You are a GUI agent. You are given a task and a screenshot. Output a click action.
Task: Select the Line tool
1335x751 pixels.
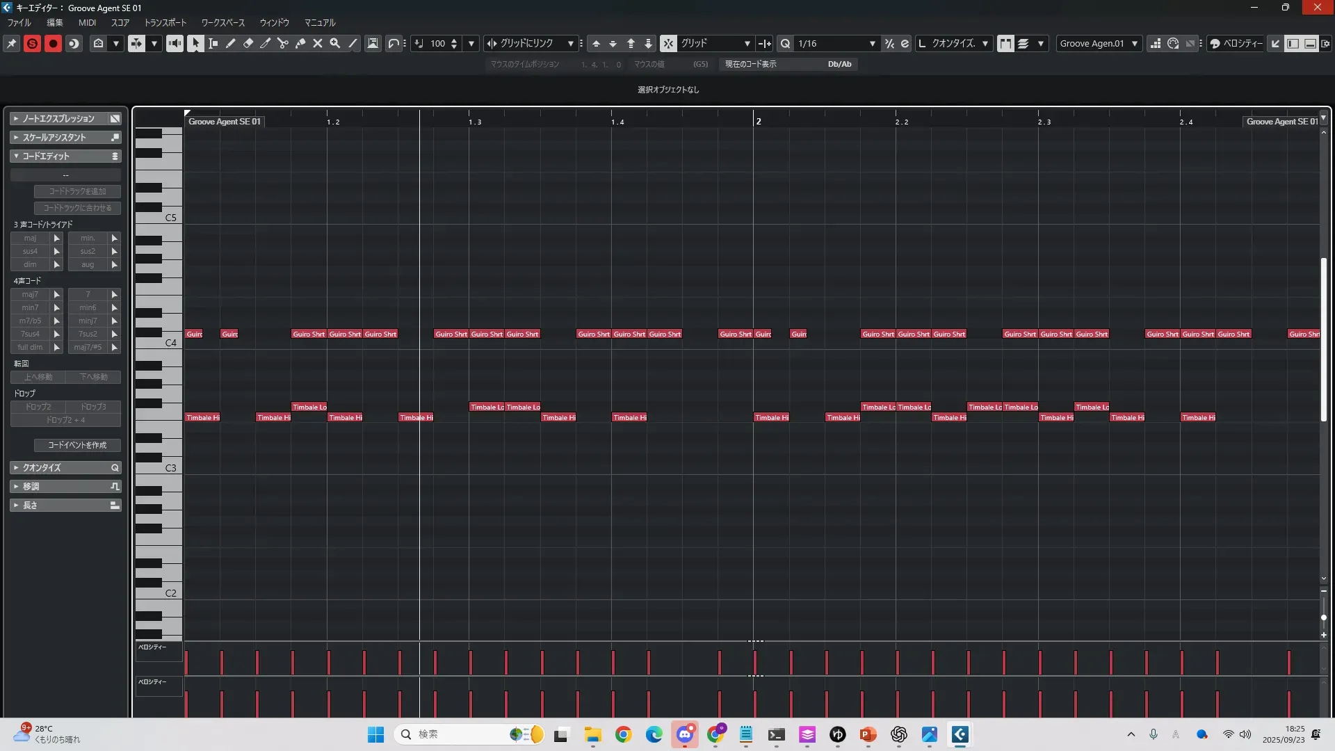[x=353, y=43]
